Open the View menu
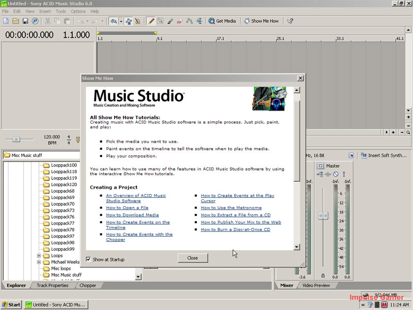Image resolution: width=413 pixels, height=310 pixels. [30, 11]
